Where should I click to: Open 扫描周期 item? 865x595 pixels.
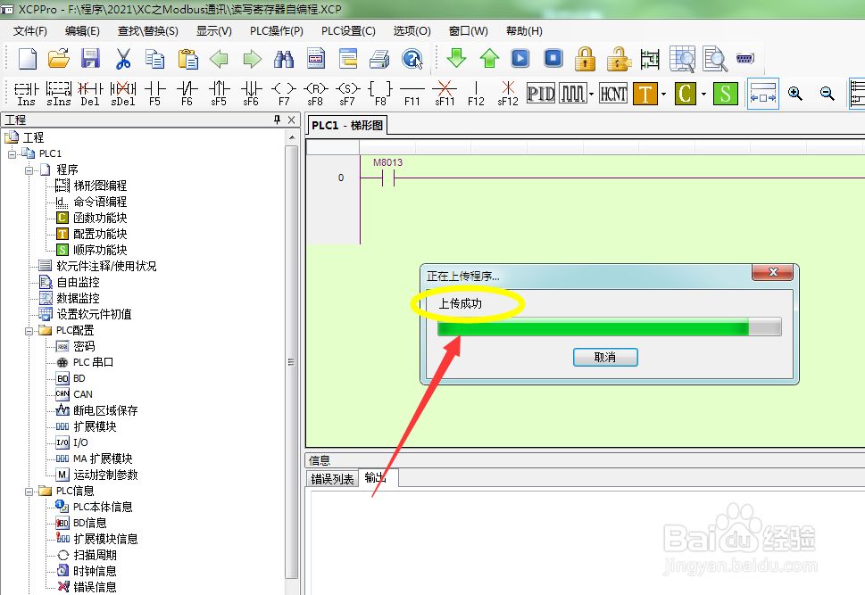pyautogui.click(x=95, y=555)
